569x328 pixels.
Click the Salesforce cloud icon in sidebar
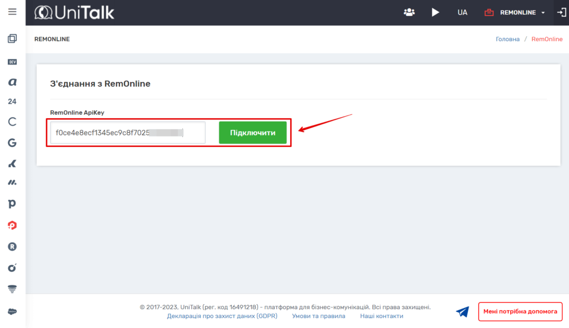tap(12, 311)
